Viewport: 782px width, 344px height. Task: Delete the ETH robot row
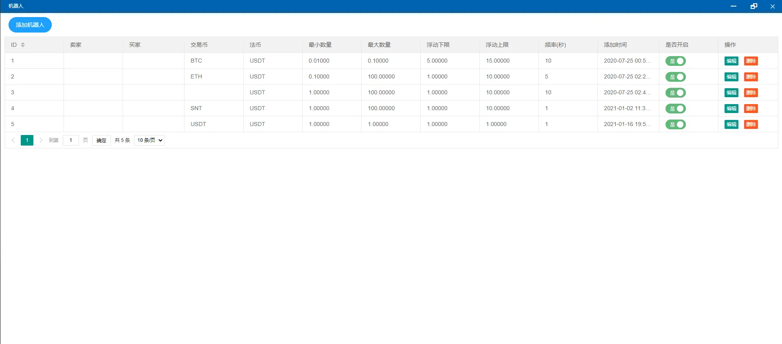click(751, 77)
